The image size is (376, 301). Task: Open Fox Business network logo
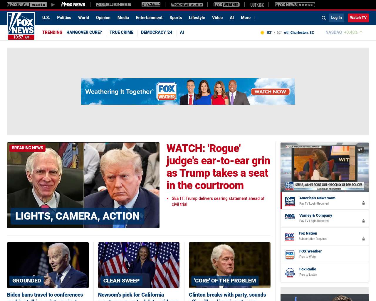click(113, 5)
